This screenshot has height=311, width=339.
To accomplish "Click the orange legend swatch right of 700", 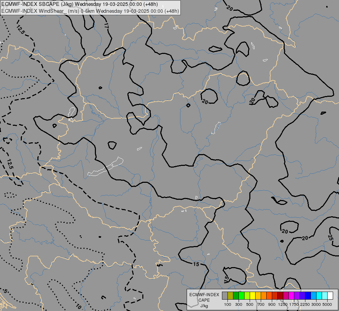I will pos(264,296).
